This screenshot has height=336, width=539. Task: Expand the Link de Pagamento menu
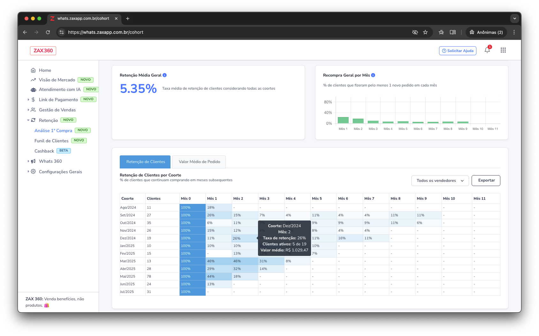coord(58,100)
